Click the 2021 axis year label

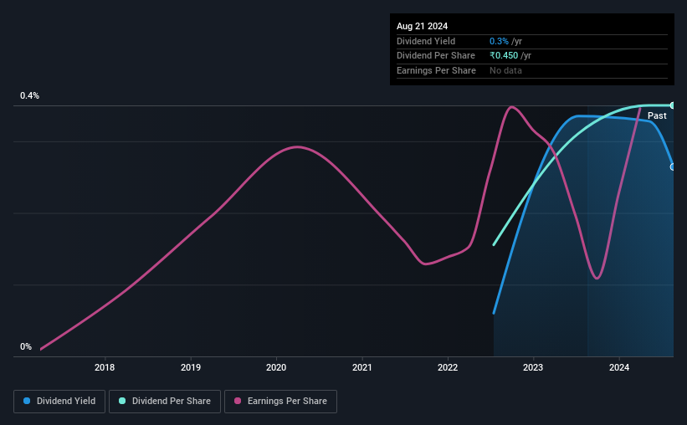coord(361,367)
